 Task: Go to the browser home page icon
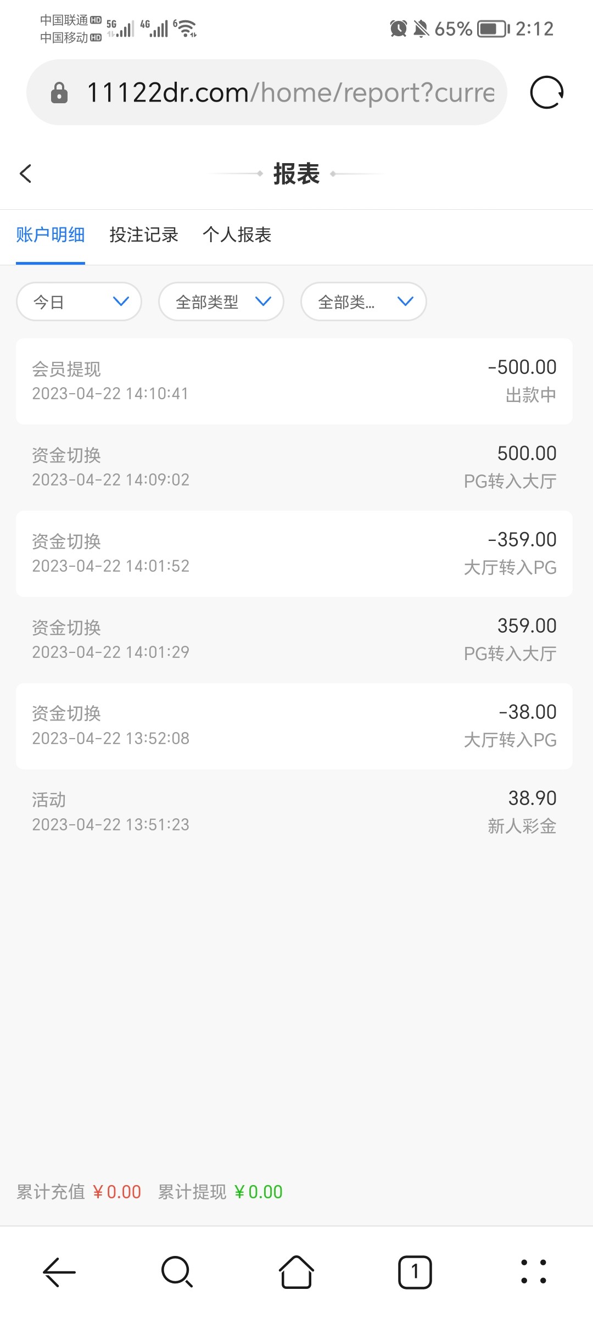296,1272
